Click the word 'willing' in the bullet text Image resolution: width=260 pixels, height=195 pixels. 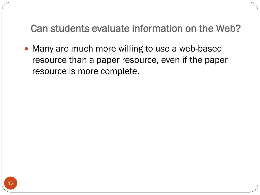coord(131,49)
